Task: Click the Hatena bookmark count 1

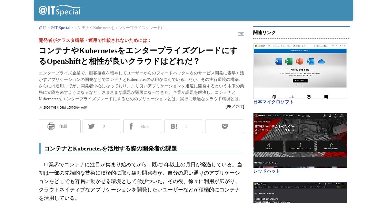Action: (x=186, y=127)
